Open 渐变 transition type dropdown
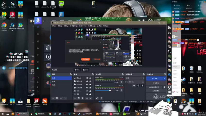 (x=135, y=78)
